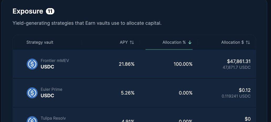Viewport: 271px width, 122px height.
Task: Click the Frontier mMEV USDC coin icon
Action: coord(32,64)
